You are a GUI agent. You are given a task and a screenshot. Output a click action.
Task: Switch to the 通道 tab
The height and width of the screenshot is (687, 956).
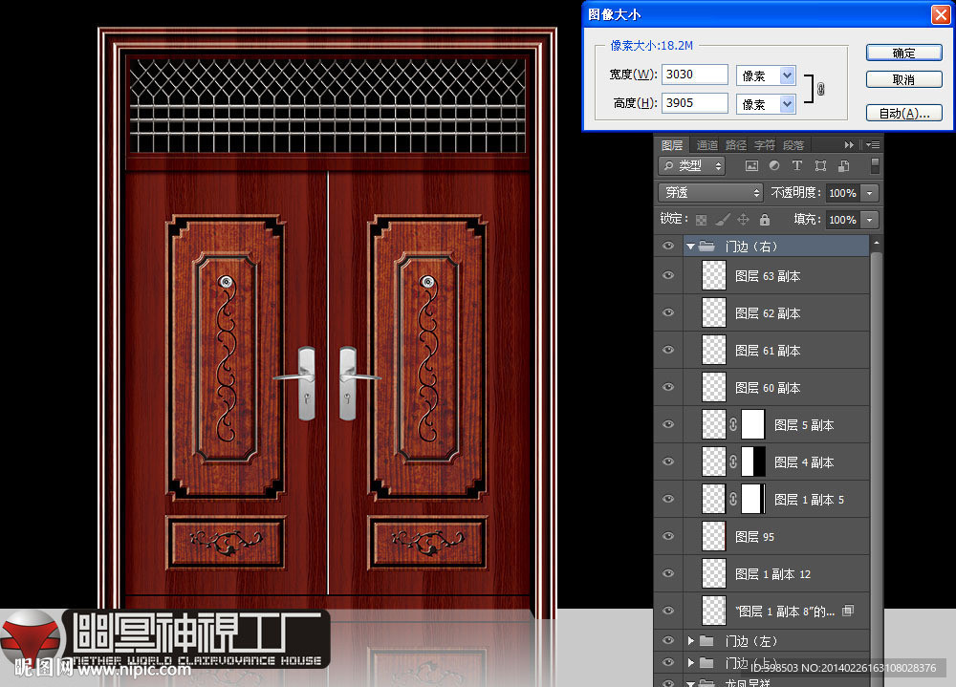706,145
